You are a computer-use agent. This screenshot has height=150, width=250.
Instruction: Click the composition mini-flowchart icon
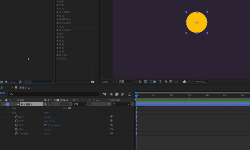pyautogui.click(x=104, y=94)
